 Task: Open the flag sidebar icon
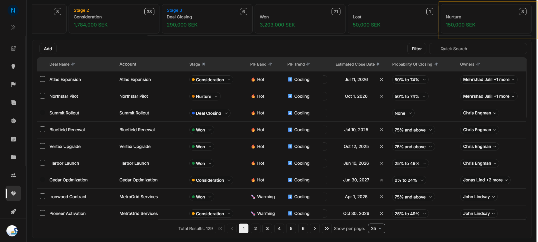pos(13,85)
